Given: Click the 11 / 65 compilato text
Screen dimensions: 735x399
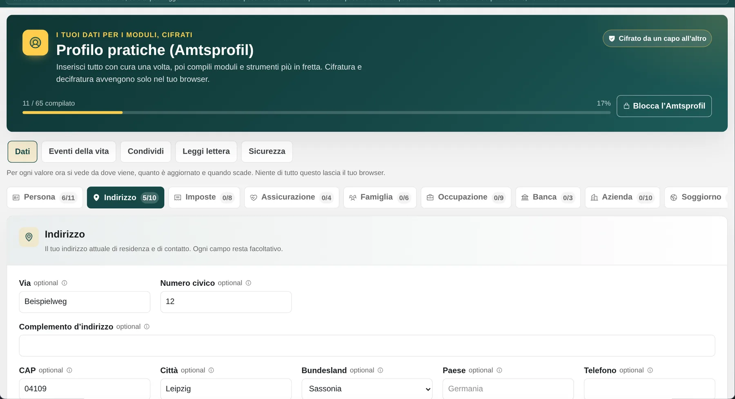Looking at the screenshot, I should (49, 103).
